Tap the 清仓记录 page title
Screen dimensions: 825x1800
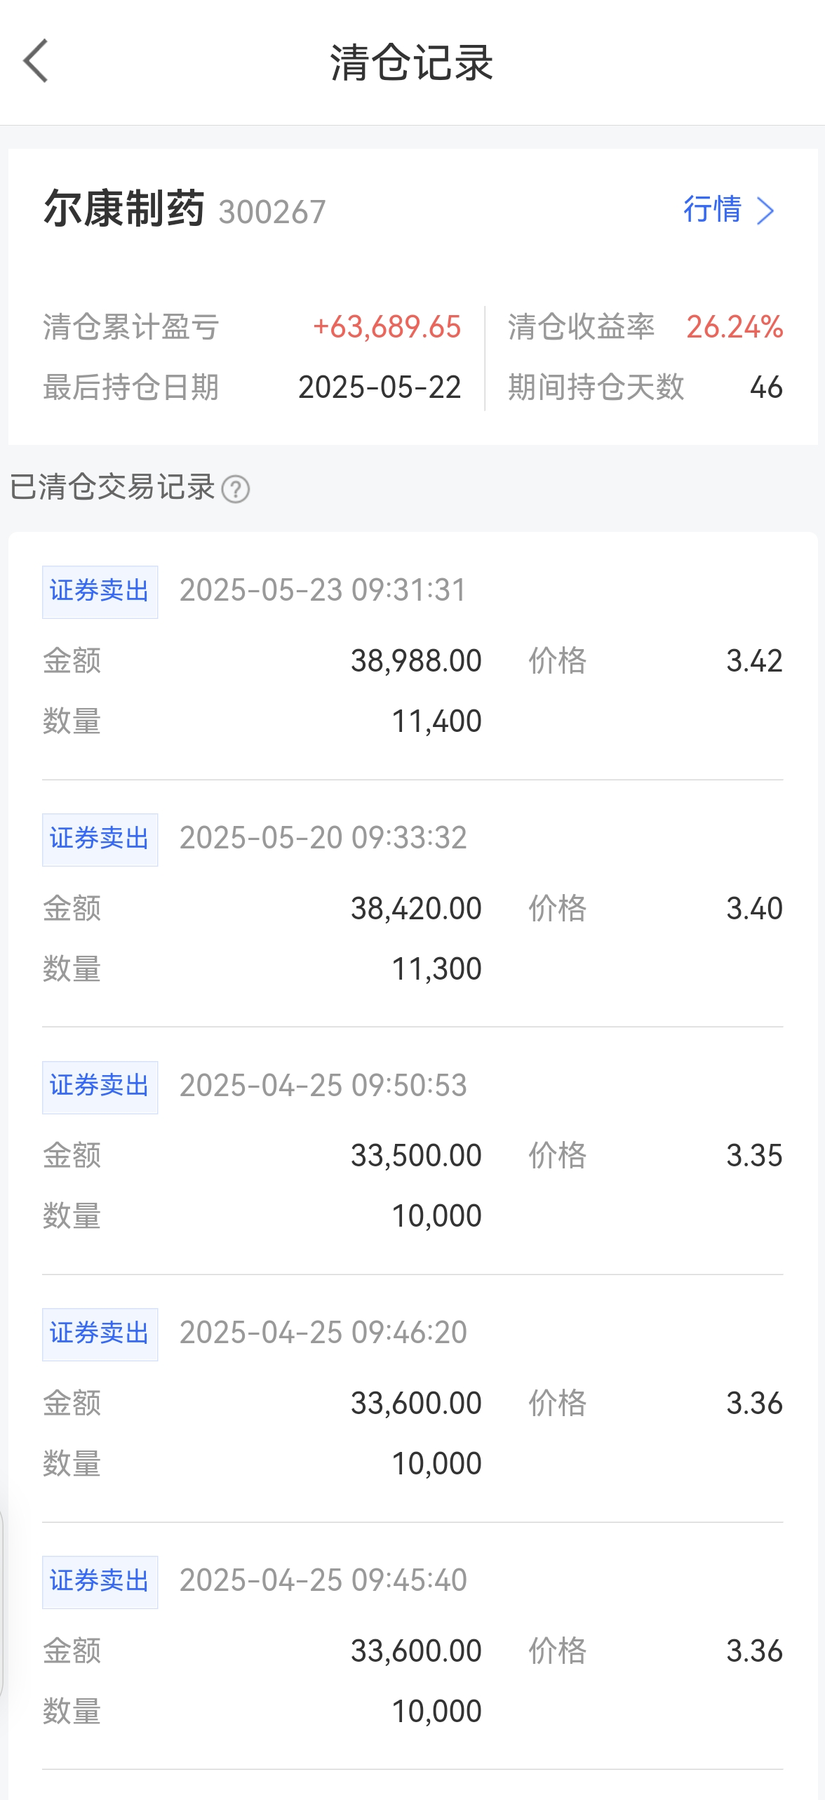(412, 62)
